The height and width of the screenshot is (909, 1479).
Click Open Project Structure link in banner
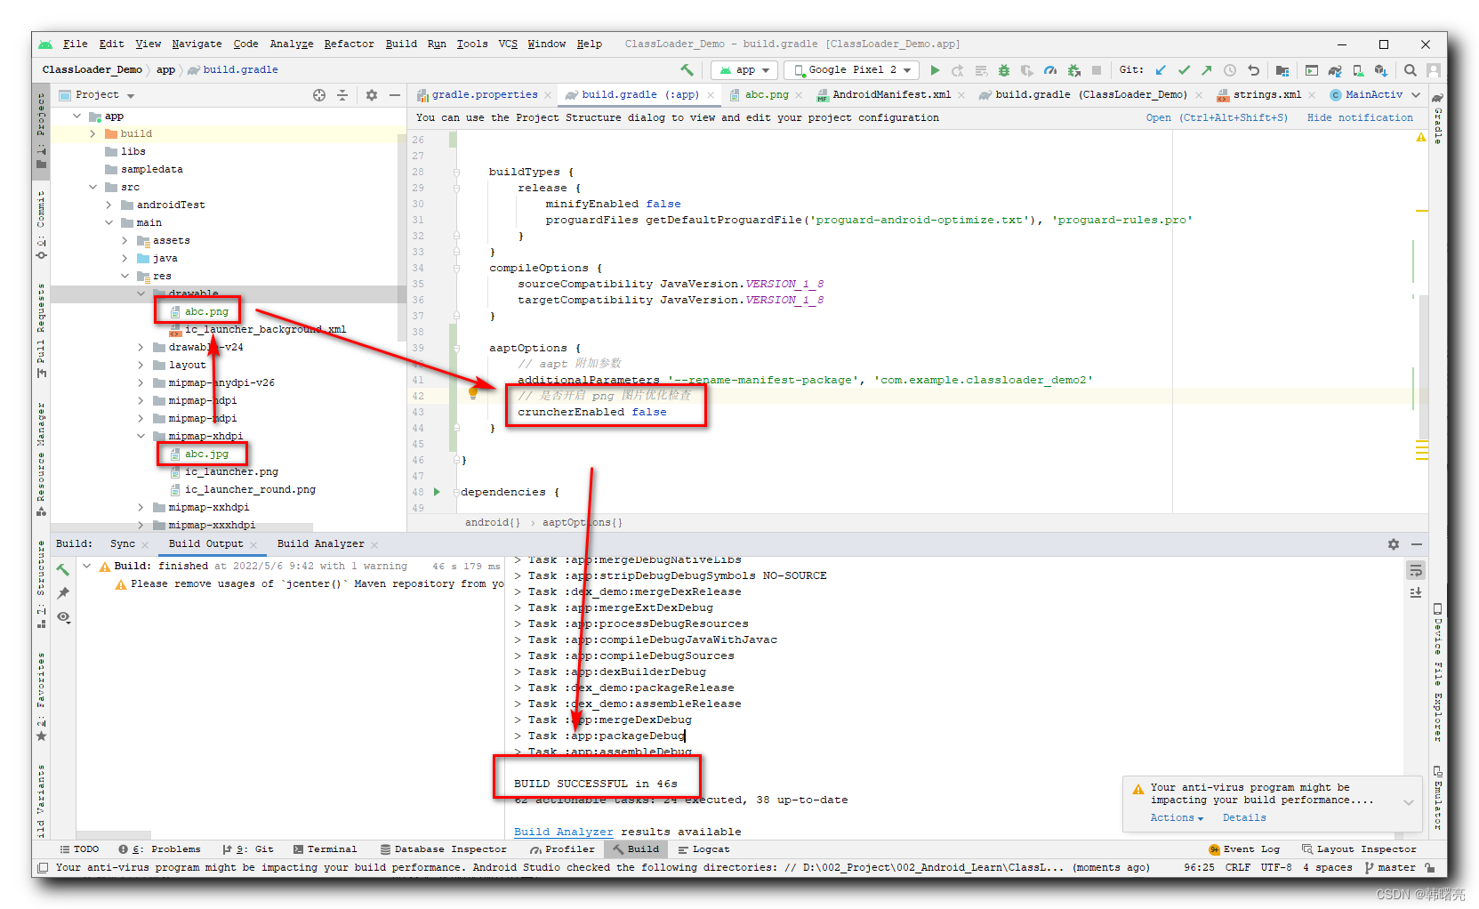point(1216,117)
